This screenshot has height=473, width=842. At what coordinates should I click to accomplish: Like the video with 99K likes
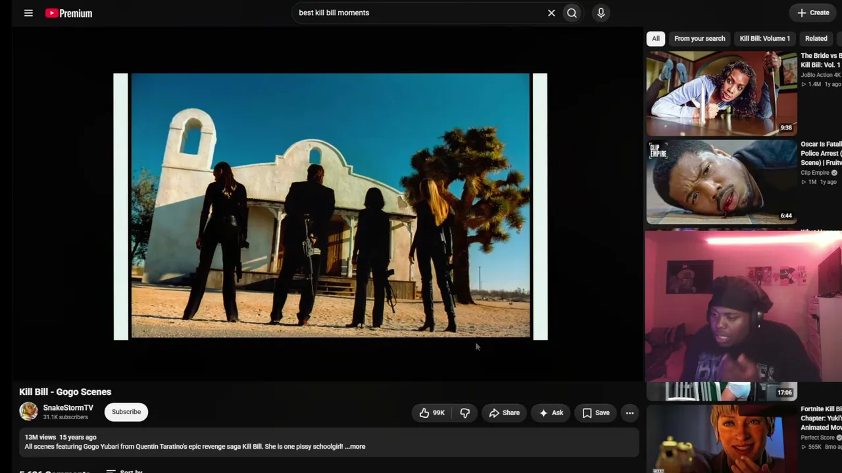432,413
